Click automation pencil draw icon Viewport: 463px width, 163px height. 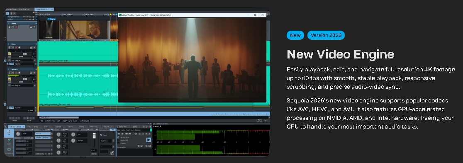(112, 153)
